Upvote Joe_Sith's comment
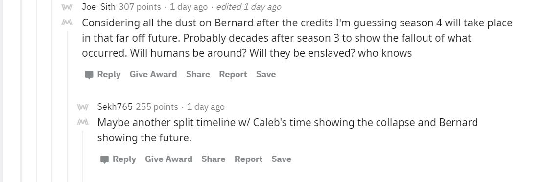This screenshot has width=546, height=182. [67, 7]
